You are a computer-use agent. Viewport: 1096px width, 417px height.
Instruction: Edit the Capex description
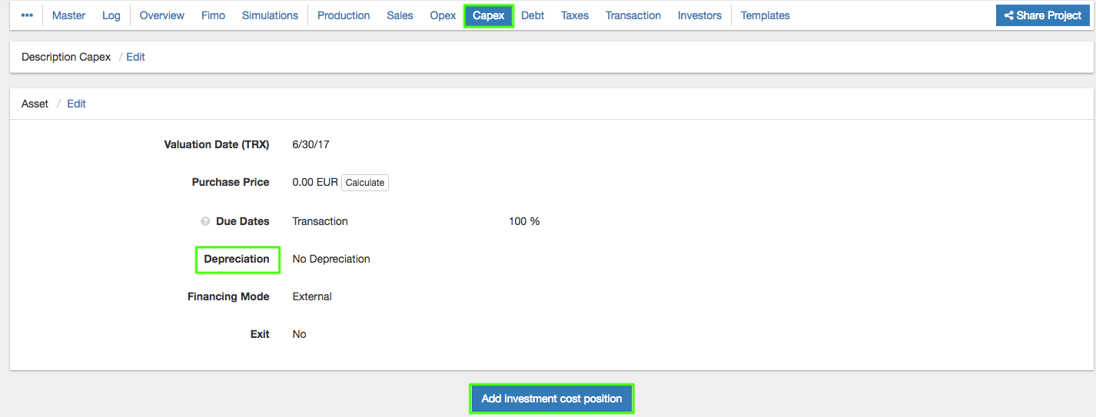pos(136,57)
